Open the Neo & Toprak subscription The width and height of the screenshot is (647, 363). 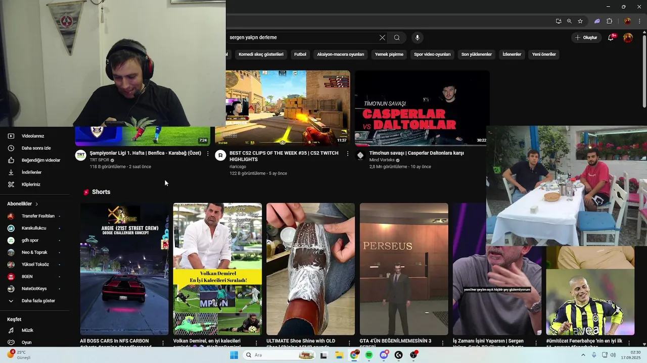35,252
